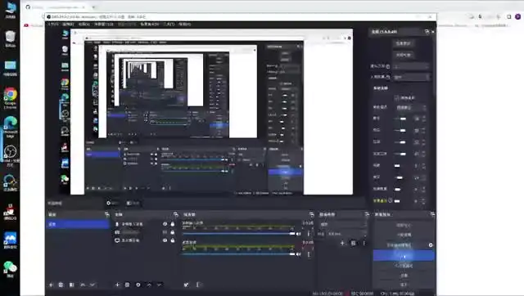Screen dimensions: 524x296
Task: Add a new scene with the Scenes dock plus icon
Action: coord(51,285)
